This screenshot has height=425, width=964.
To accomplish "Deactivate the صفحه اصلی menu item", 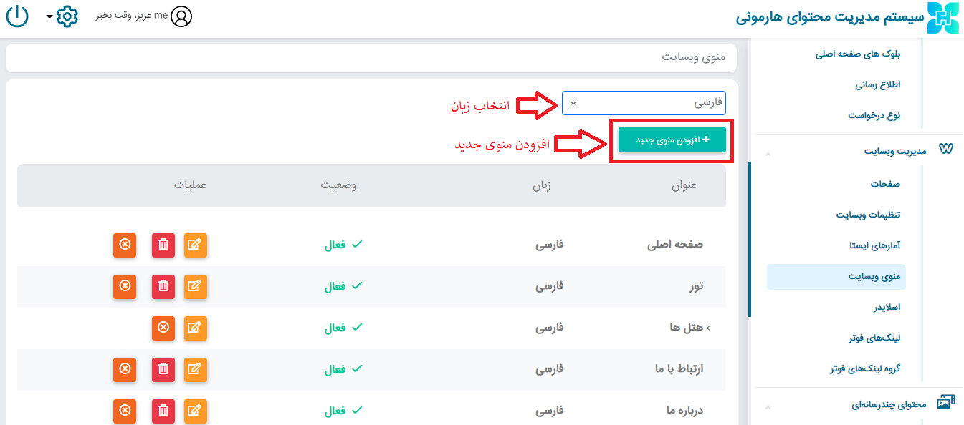I will tap(125, 245).
